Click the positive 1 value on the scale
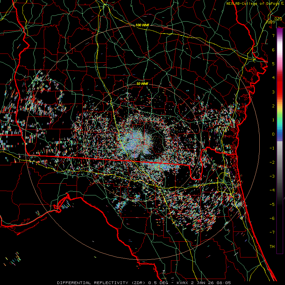Image resolution: width=285 pixels, height=285 pixels. [273, 120]
